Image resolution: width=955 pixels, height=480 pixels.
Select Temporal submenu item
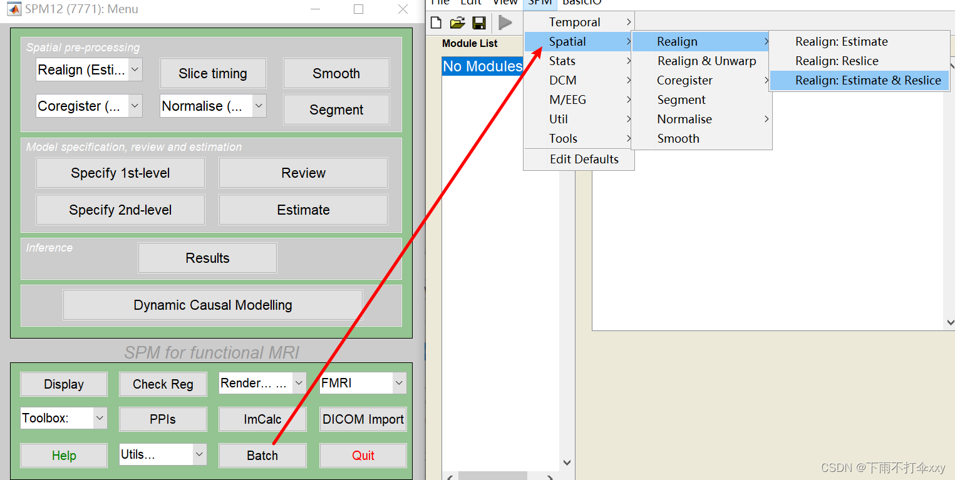click(x=579, y=22)
